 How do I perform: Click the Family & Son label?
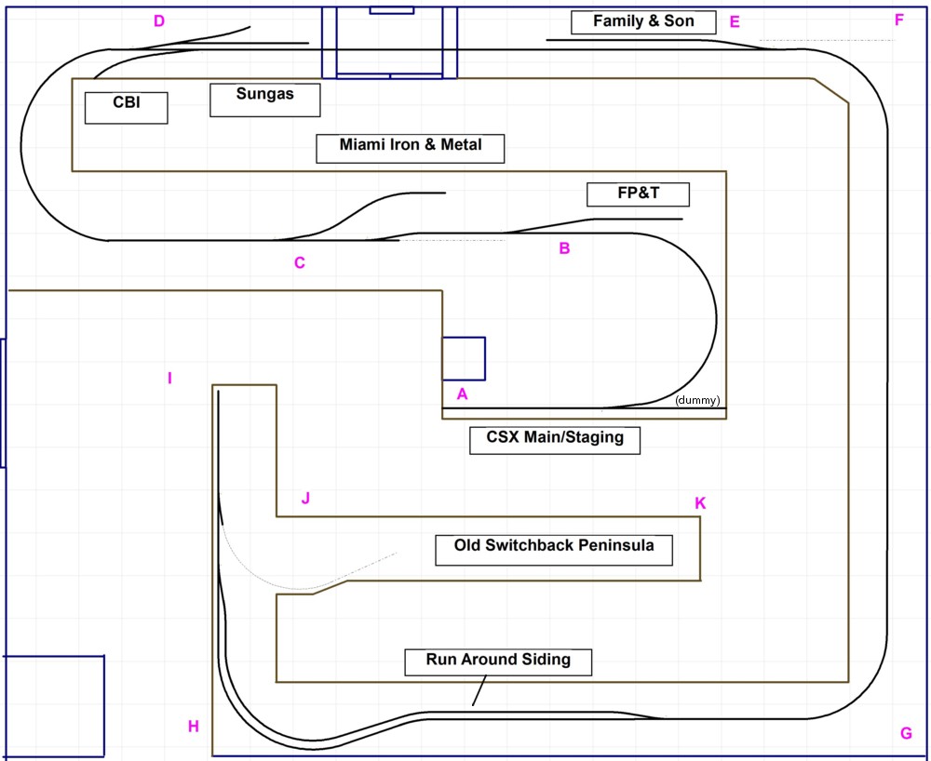pyautogui.click(x=643, y=22)
